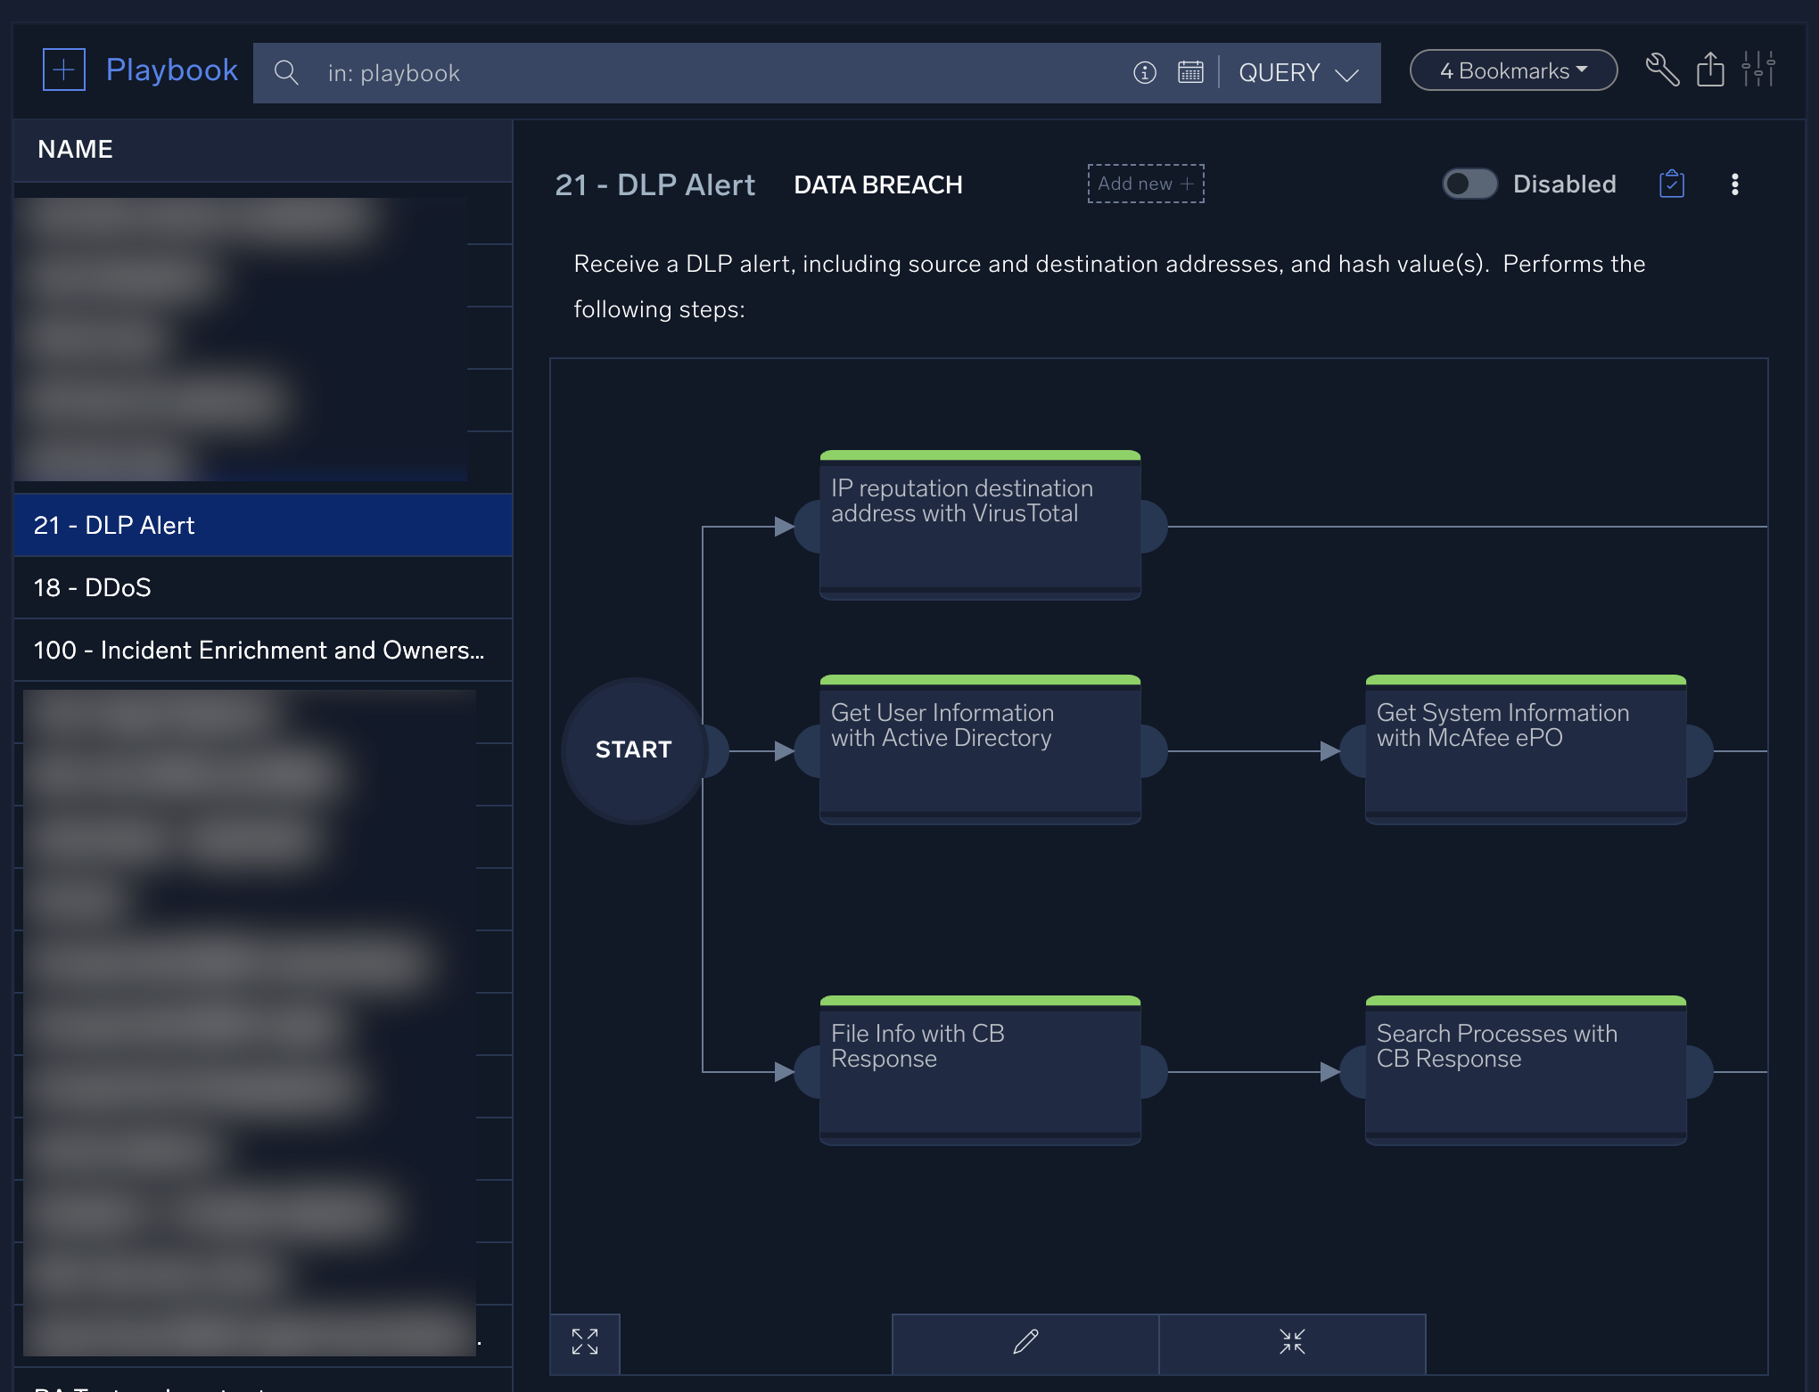The width and height of the screenshot is (1819, 1392).
Task: Click the search magnifier icon
Action: coord(286,72)
